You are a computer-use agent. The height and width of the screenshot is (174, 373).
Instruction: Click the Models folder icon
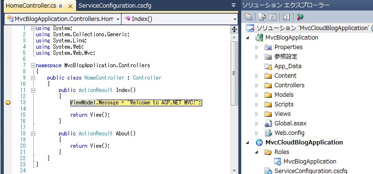tap(268, 95)
